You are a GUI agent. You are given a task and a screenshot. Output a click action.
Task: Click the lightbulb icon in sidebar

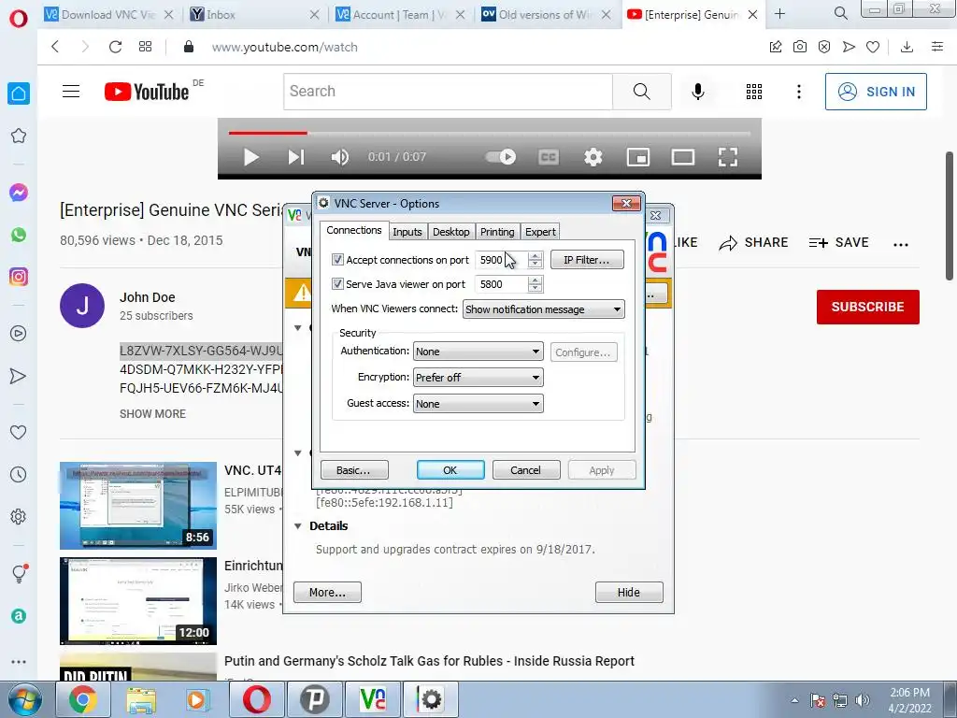(x=20, y=573)
